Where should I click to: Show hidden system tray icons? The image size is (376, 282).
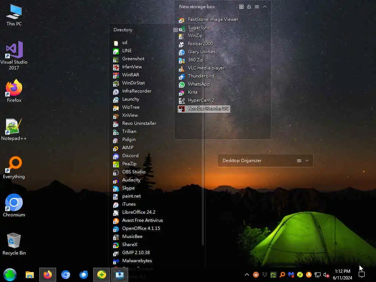pos(247,275)
